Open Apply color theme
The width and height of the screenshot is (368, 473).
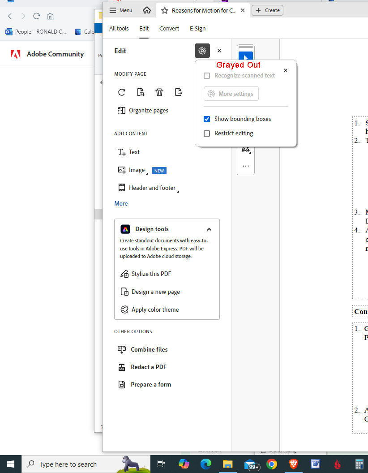[x=154, y=310]
